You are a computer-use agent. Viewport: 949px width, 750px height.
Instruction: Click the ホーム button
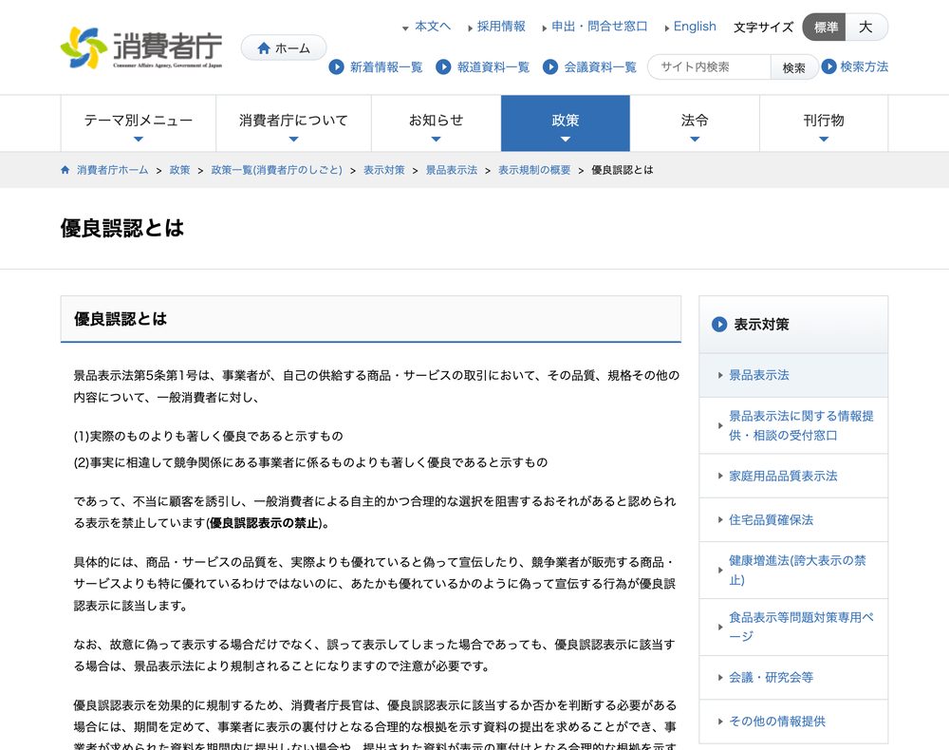283,47
